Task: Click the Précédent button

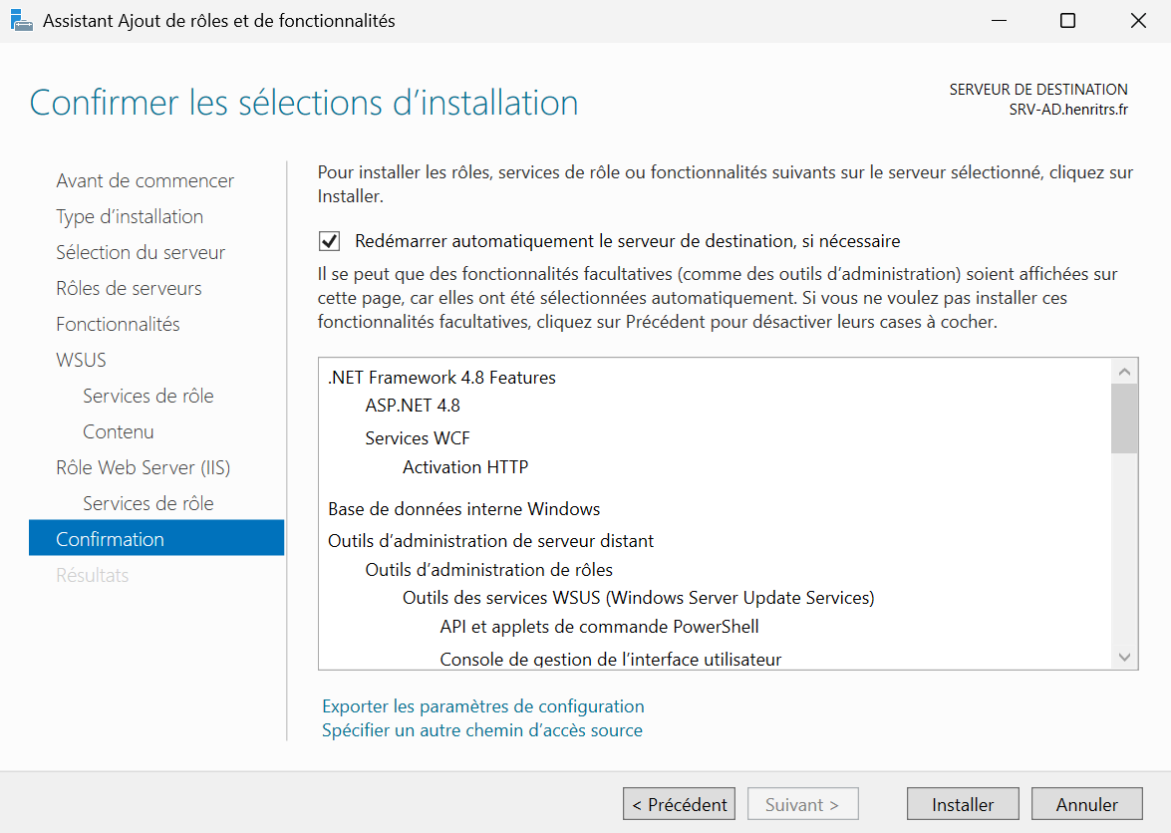Action: tap(679, 804)
